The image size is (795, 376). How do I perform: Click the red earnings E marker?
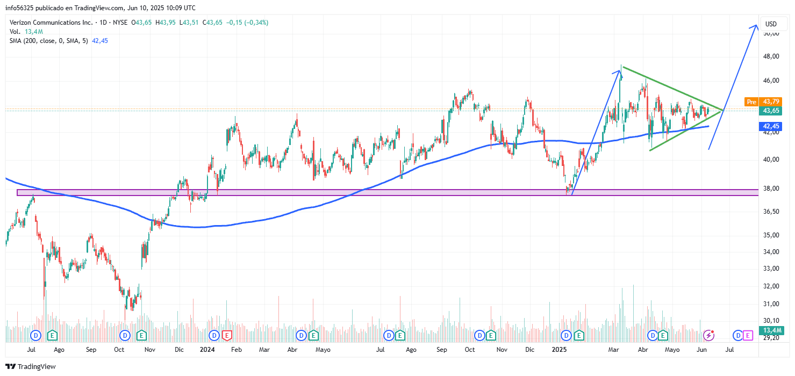(227, 335)
